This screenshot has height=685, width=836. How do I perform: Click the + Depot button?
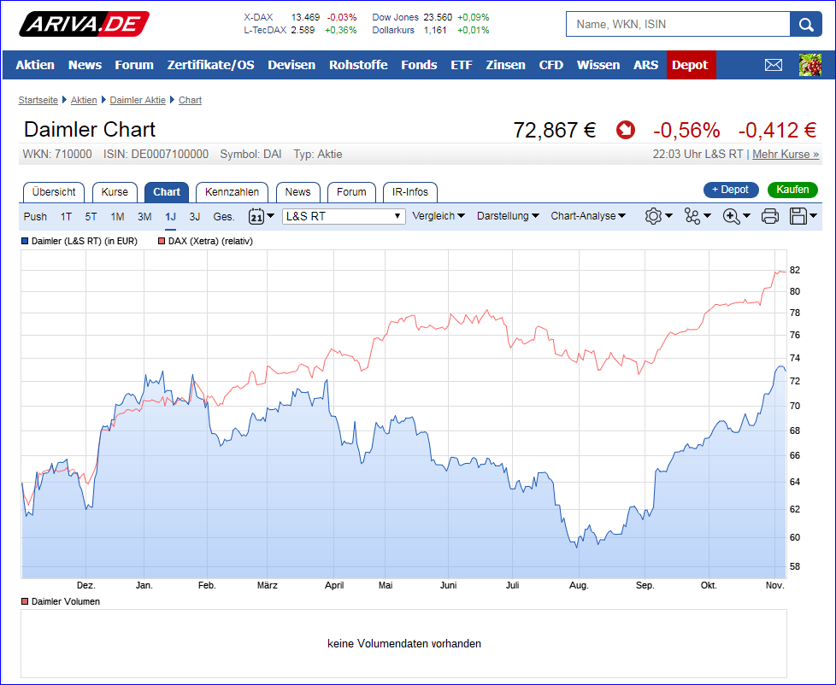(x=731, y=190)
